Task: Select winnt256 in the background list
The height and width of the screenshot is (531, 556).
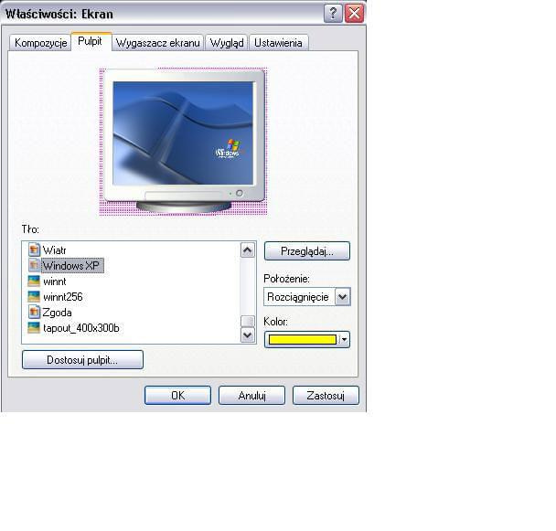Action: tap(63, 297)
